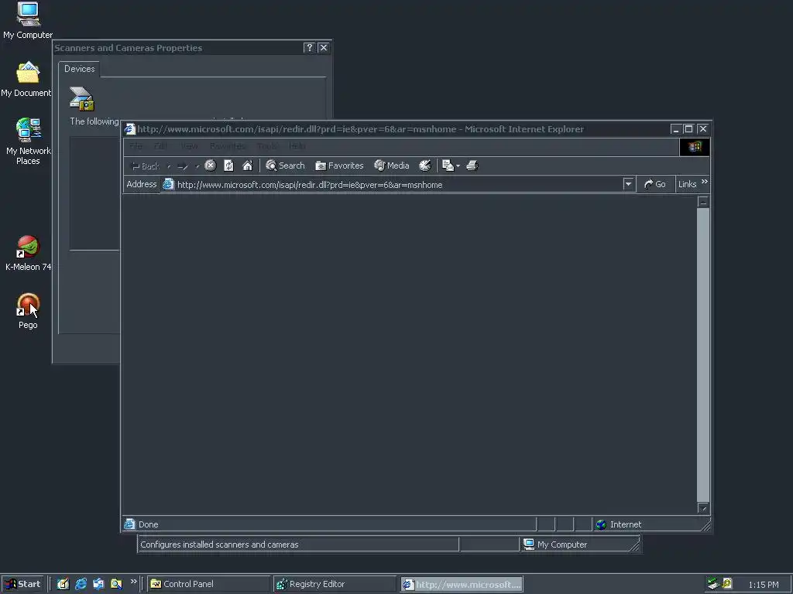
Task: Click IE scrollbar up arrow
Action: 703,202
